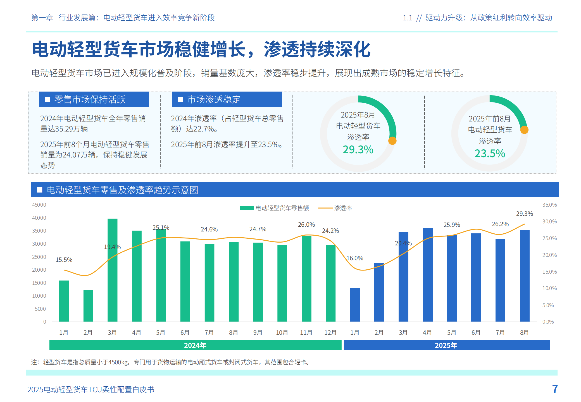
Task: Click the green 2024年 timeline band
Action: [x=195, y=345]
